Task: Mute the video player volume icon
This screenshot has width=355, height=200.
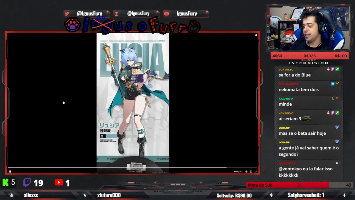Action: [246, 171]
